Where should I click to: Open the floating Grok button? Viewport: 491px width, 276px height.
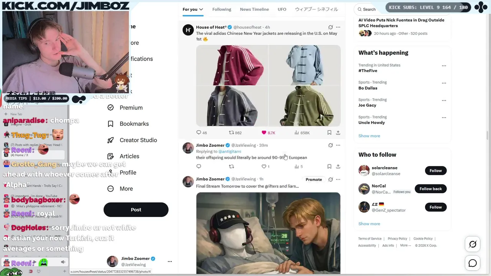[473, 244]
